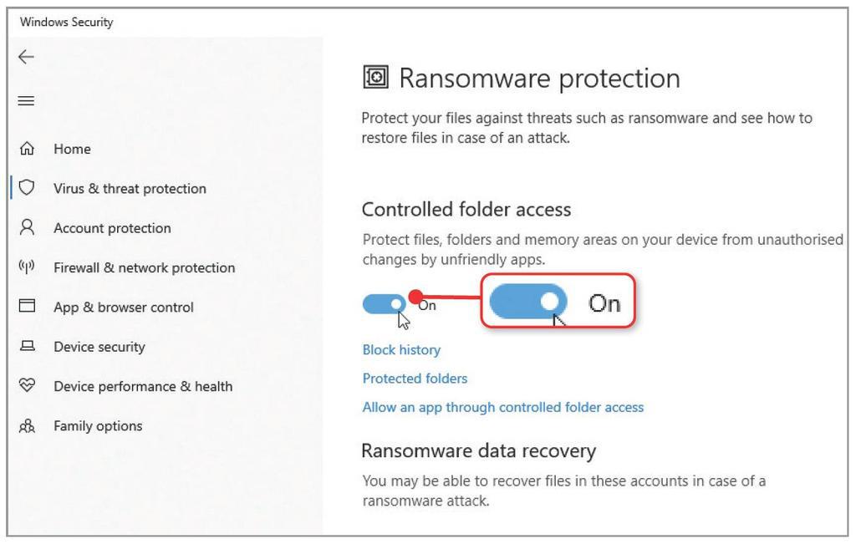
Task: Click the App & browser control window icon
Action: click(27, 306)
